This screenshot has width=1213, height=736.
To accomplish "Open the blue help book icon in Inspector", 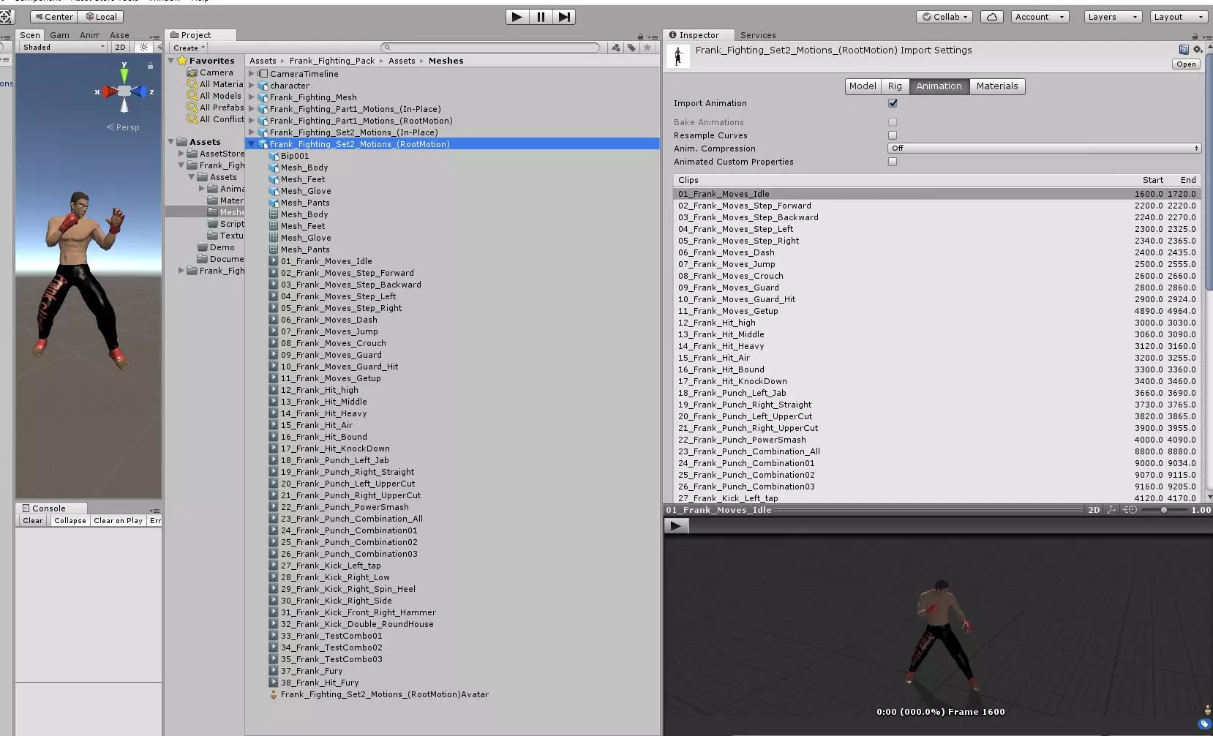I will [1184, 50].
